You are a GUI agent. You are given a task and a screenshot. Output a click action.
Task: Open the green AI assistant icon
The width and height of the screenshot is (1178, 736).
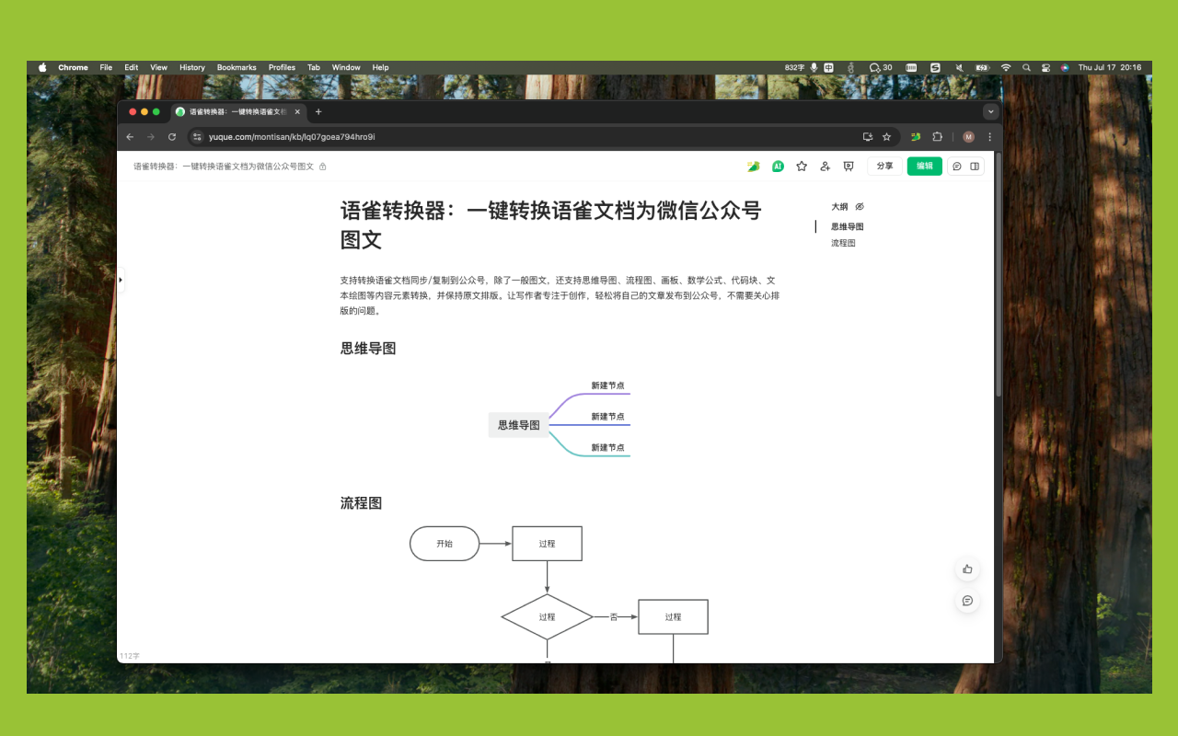point(778,167)
